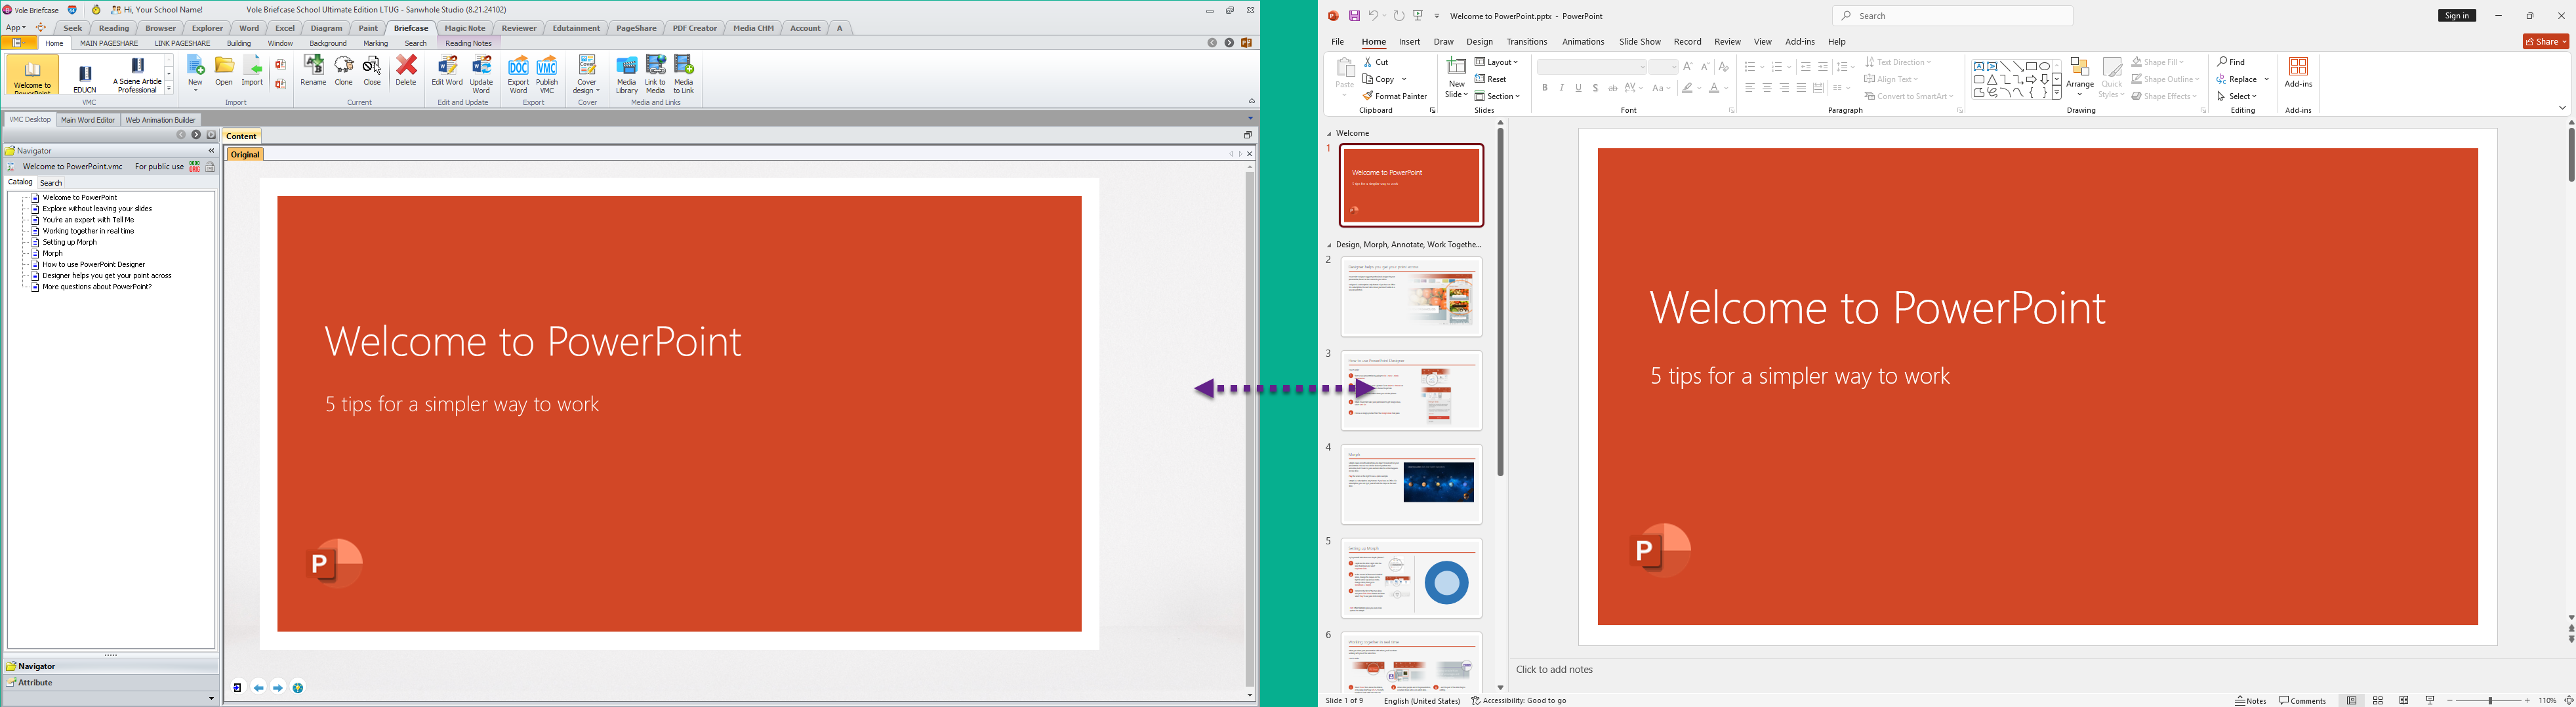
Task: Open the Cover design dropdown
Action: pyautogui.click(x=587, y=75)
